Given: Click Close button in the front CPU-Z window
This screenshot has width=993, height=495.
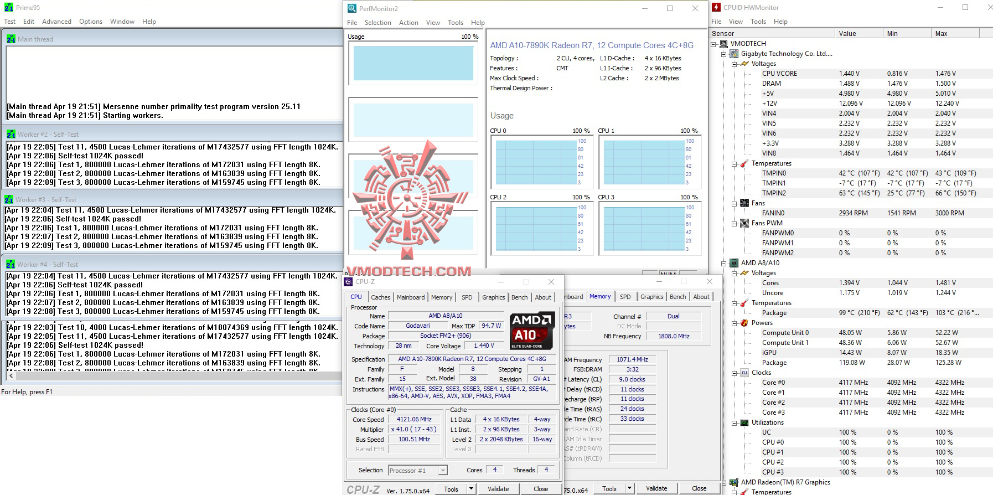Looking at the screenshot, I should 541,489.
